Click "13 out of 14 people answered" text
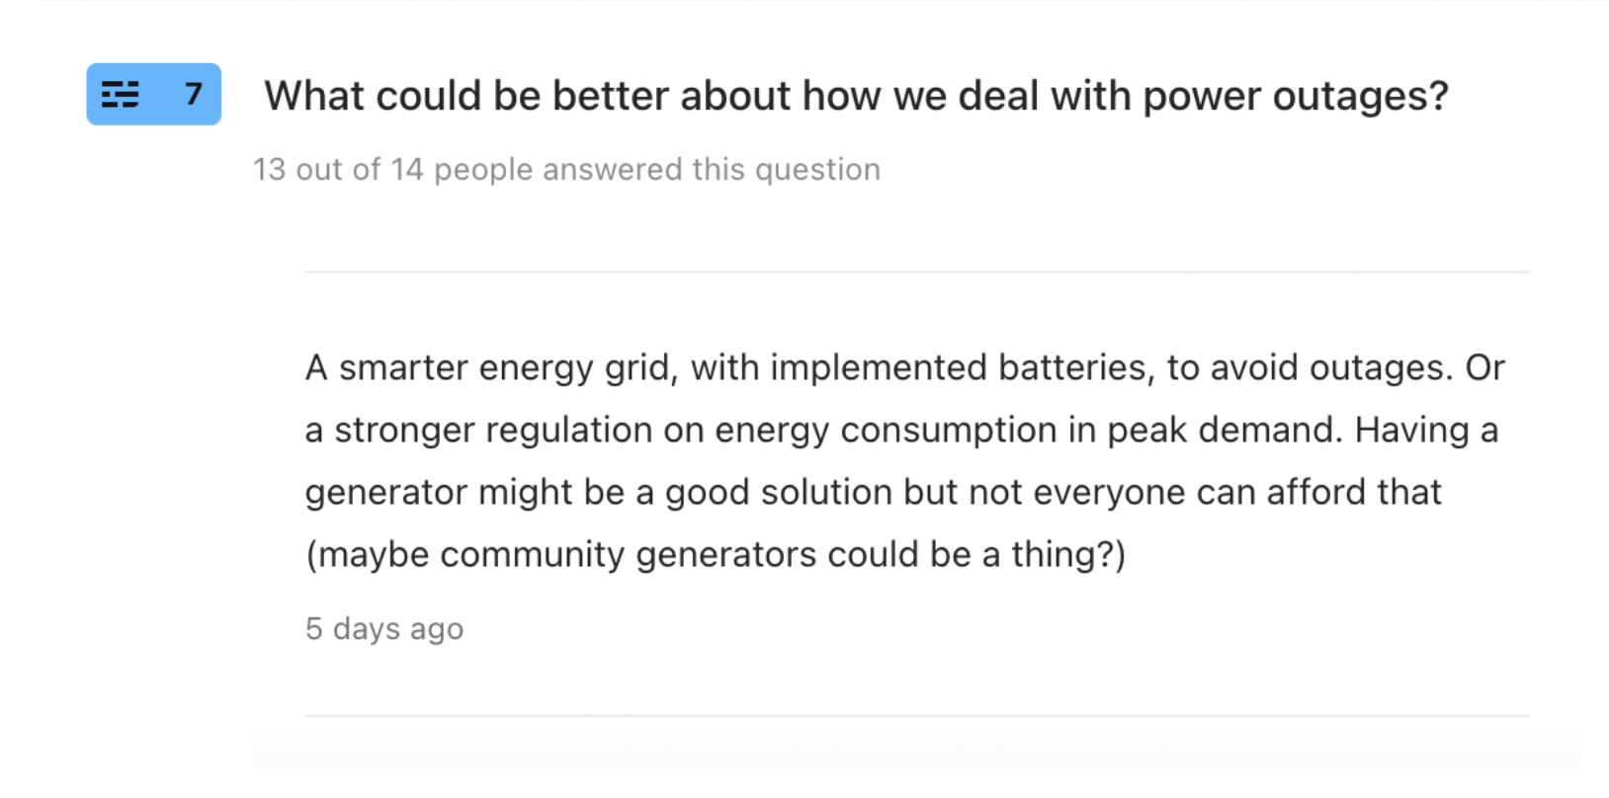 [566, 169]
